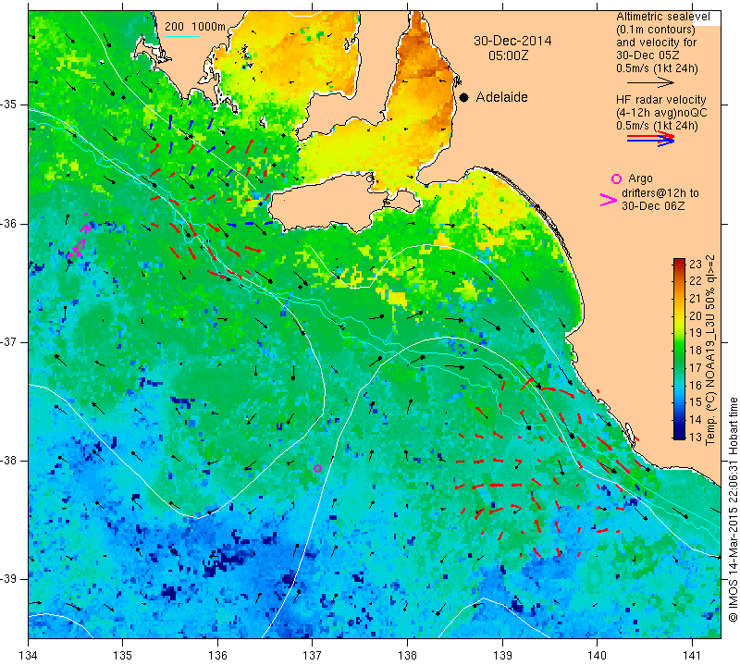Click the colorbar value 13

[x=696, y=437]
